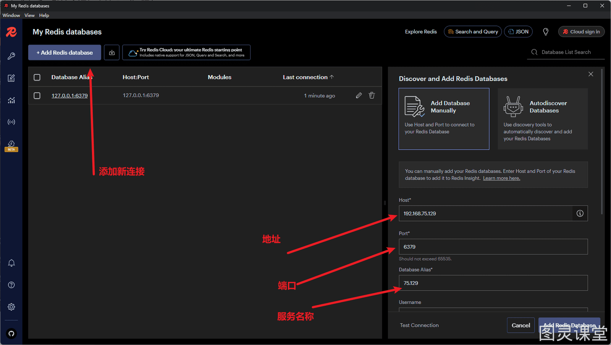This screenshot has width=611, height=345.
Task: Click the Test Connection button
Action: pos(419,325)
